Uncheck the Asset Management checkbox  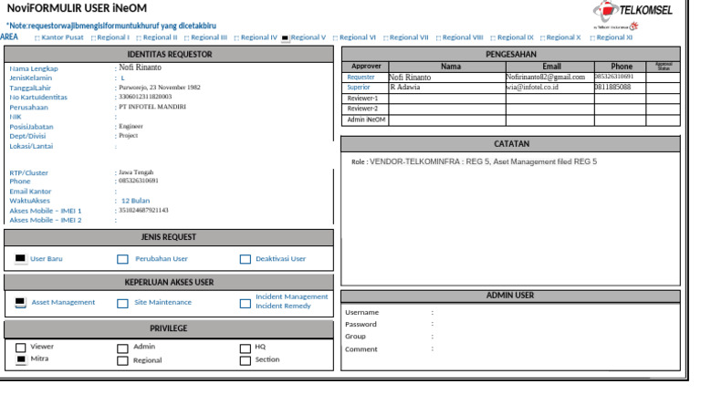20,303
